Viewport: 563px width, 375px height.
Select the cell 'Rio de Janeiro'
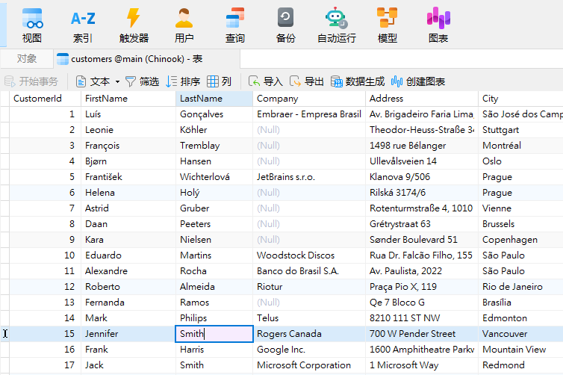point(520,287)
